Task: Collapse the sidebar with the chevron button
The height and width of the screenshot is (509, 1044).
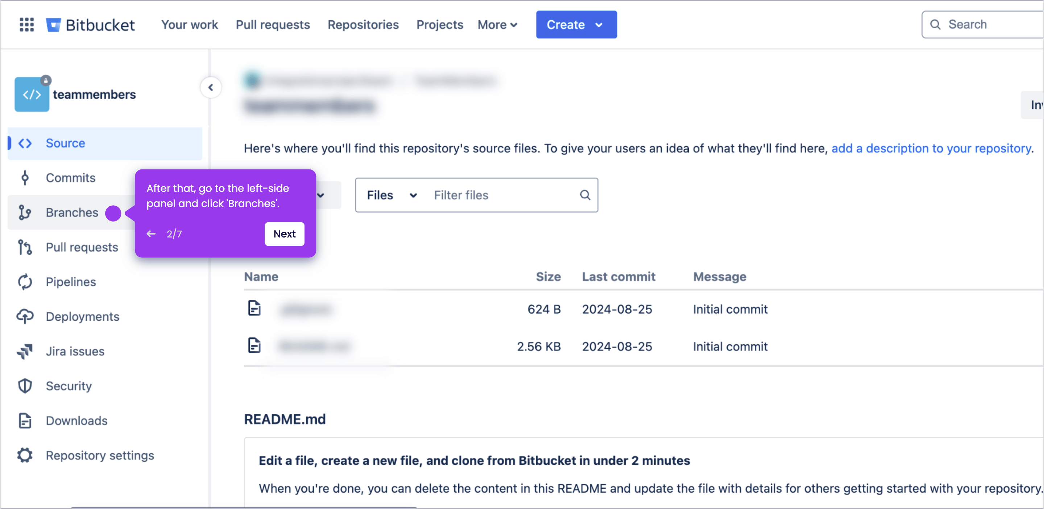Action: (211, 87)
